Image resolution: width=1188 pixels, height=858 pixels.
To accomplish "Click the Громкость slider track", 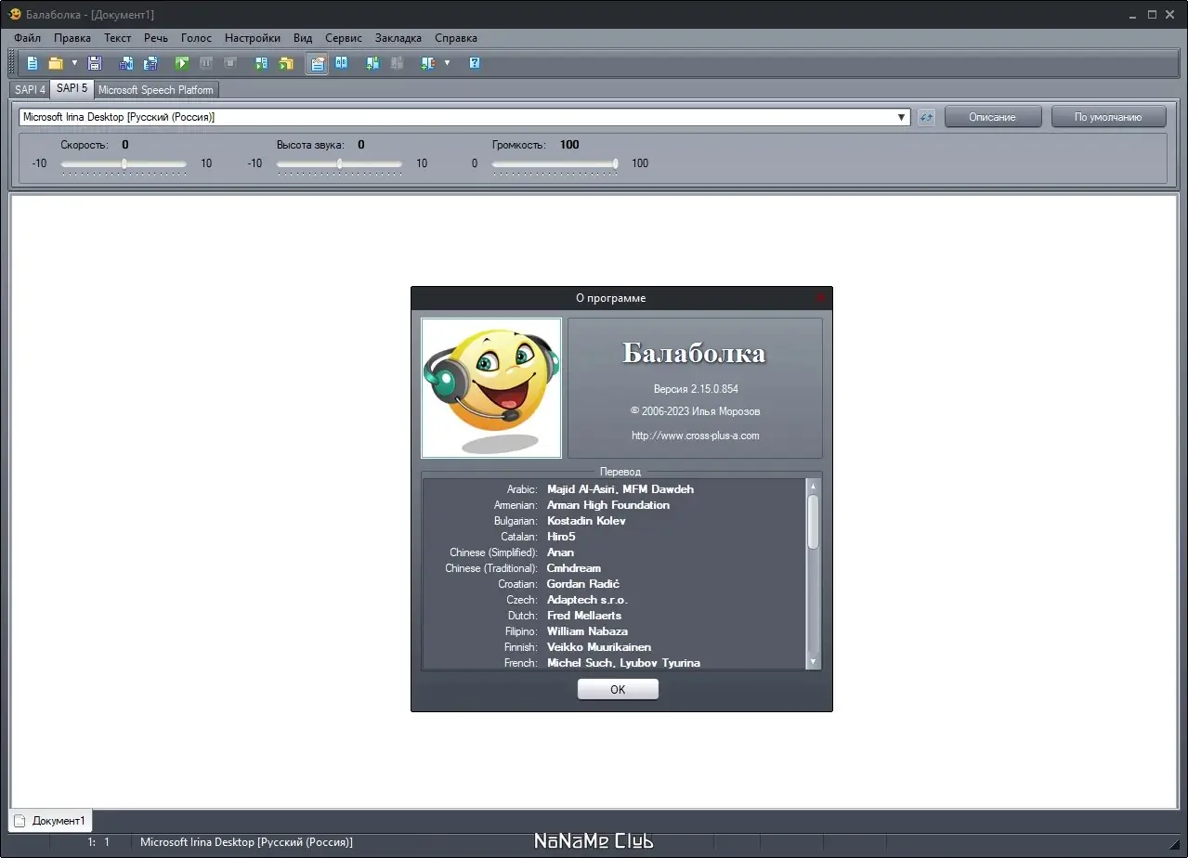I will (555, 163).
